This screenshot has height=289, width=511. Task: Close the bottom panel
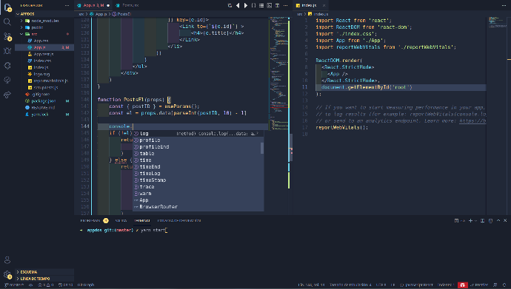pyautogui.click(x=506, y=221)
